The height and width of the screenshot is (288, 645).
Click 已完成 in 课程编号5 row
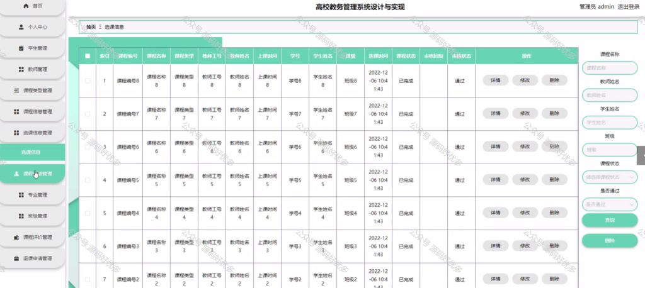pyautogui.click(x=406, y=180)
